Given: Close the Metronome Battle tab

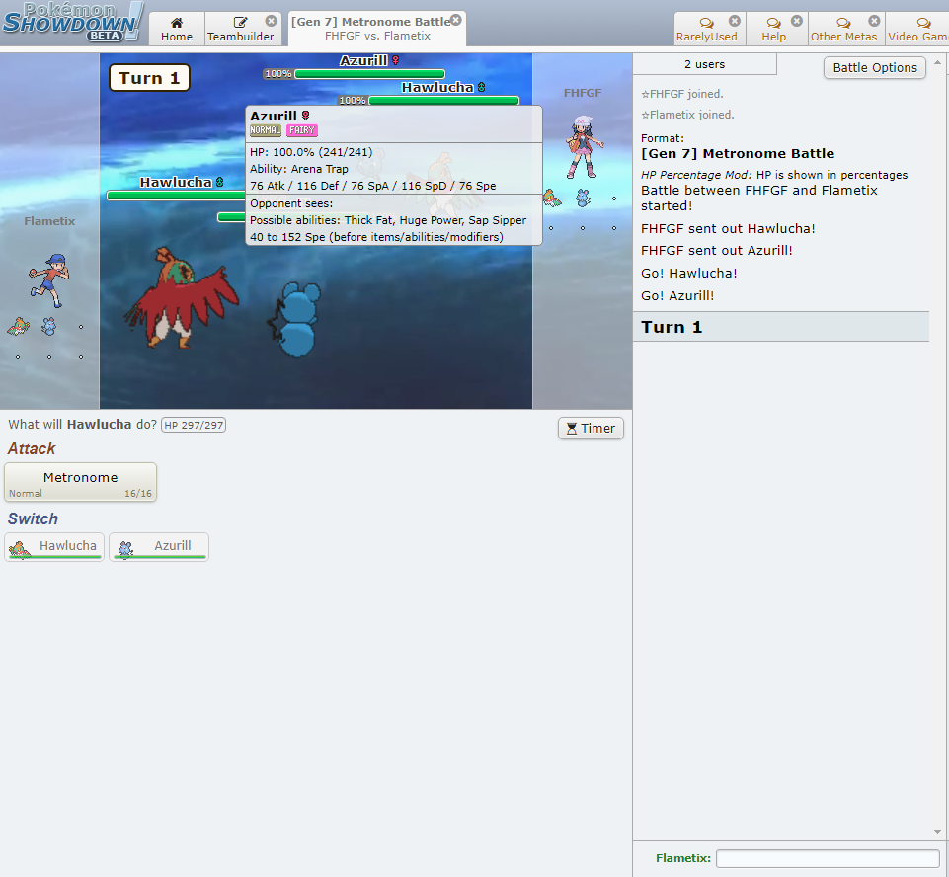Looking at the screenshot, I should 456,20.
